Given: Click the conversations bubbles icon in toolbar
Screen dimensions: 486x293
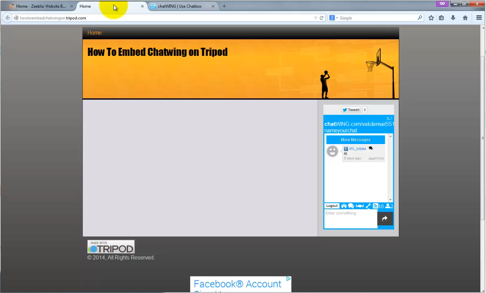Looking at the screenshot, I should [x=351, y=206].
